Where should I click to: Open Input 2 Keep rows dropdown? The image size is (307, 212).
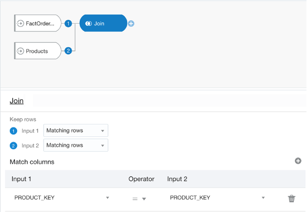point(76,145)
